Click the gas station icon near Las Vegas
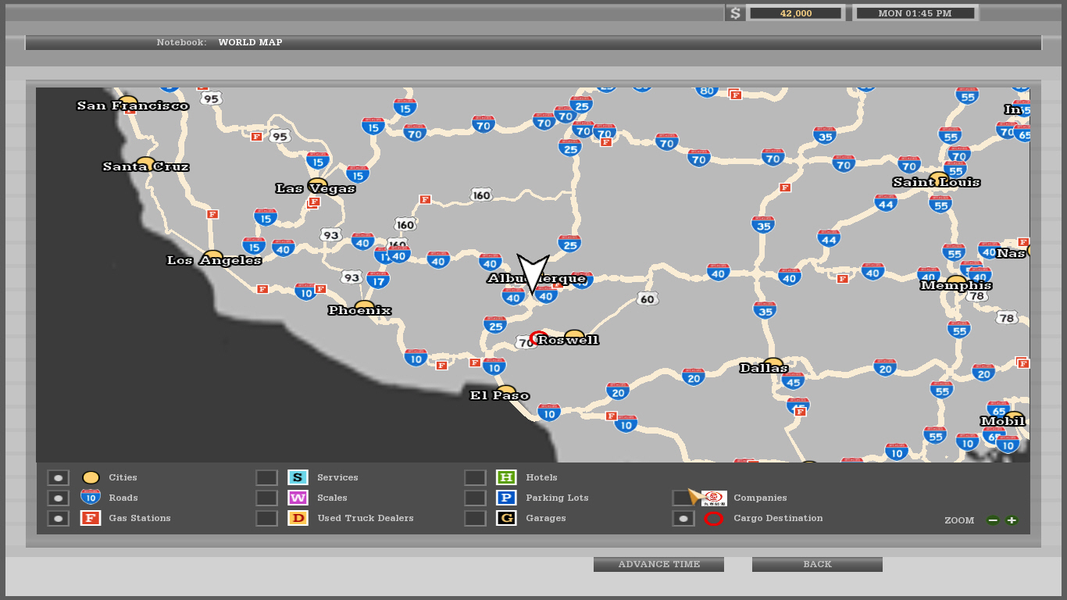The width and height of the screenshot is (1067, 600). coord(314,202)
